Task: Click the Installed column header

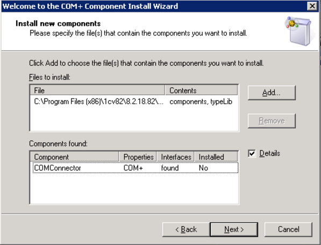Action: [216, 157]
